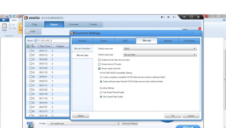Click the OK button
This screenshot has height=128, width=226.
172,116
